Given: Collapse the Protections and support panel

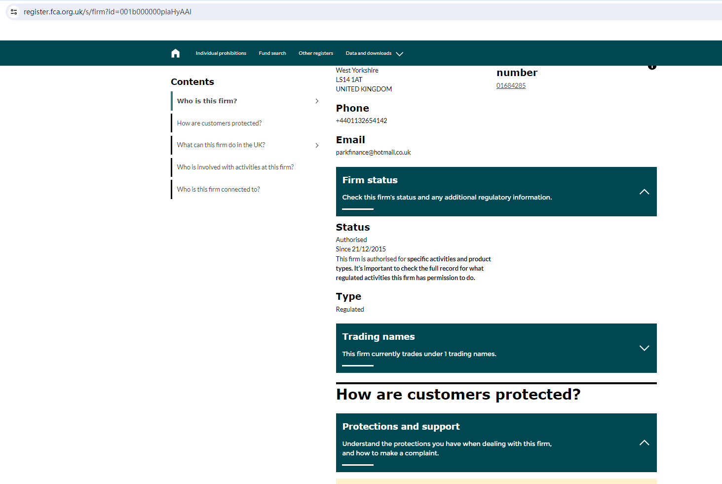Looking at the screenshot, I should [x=644, y=443].
